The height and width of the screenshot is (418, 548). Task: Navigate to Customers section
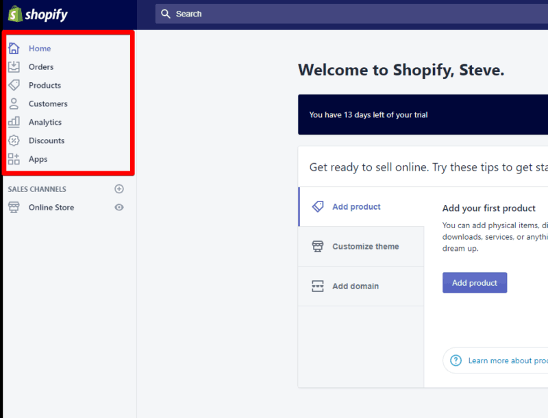(48, 103)
